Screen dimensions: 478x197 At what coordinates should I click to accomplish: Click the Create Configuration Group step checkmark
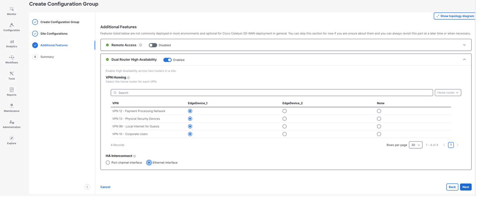[35, 22]
